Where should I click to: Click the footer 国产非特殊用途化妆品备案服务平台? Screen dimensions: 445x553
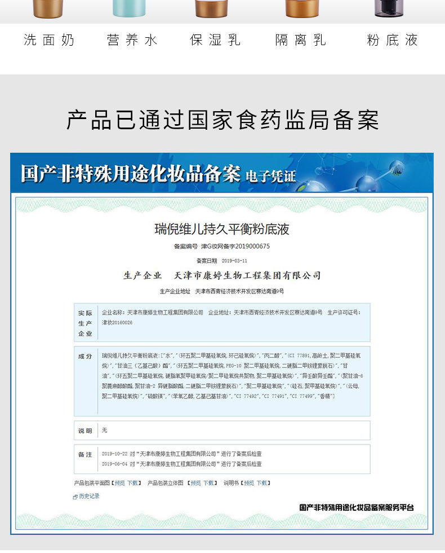click(x=357, y=508)
